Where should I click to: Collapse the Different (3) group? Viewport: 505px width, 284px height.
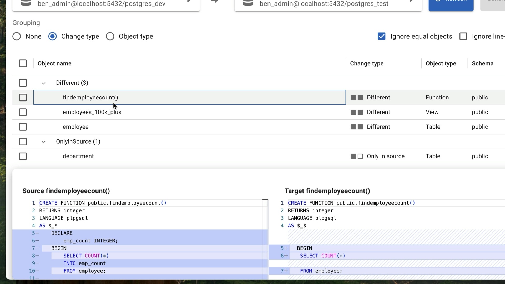[43, 83]
